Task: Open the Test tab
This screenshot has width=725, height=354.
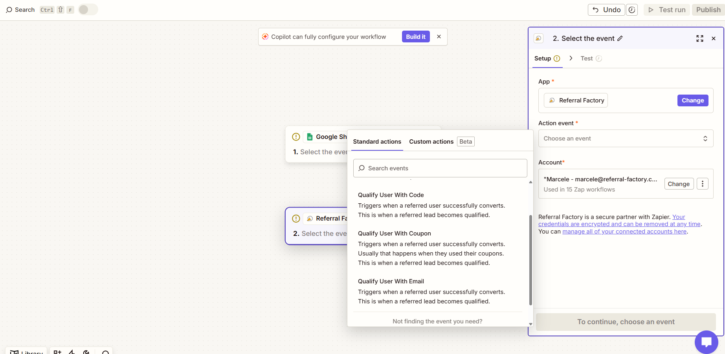Action: (591, 58)
